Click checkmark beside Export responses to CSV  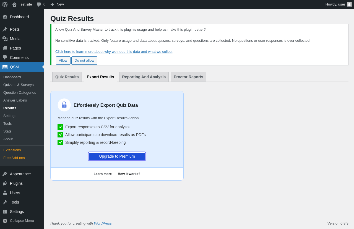click(x=60, y=127)
